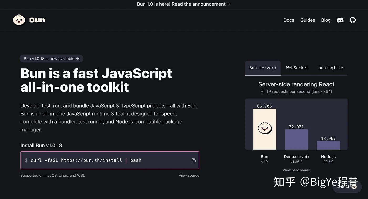Open the Ask AI chat button

[x=347, y=187]
